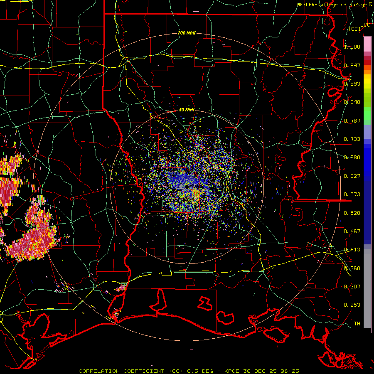Pick the bright green segment of the color bar
This screenshot has width=374, height=374.
coord(367,113)
